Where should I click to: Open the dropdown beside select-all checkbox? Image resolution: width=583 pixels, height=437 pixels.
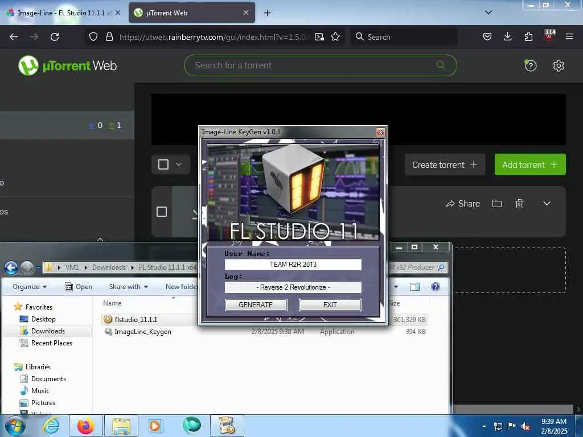(178, 164)
